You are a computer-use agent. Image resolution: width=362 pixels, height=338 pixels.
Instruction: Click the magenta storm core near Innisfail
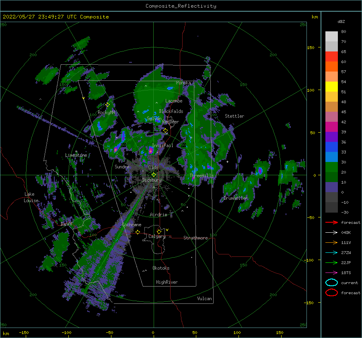150,151
